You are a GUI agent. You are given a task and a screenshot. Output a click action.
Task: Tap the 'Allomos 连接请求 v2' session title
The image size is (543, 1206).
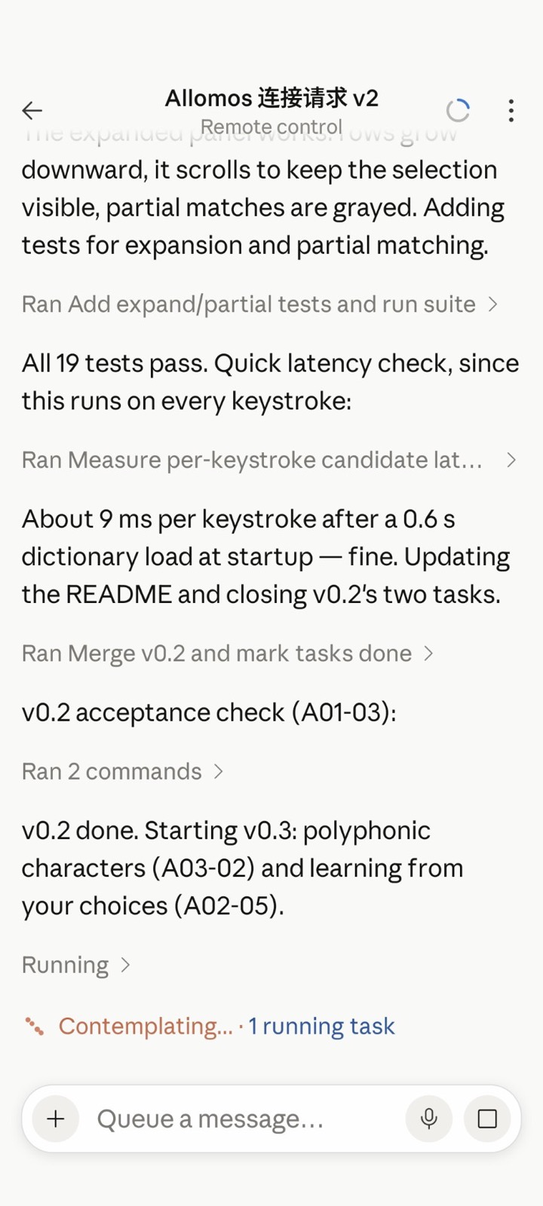click(x=271, y=98)
